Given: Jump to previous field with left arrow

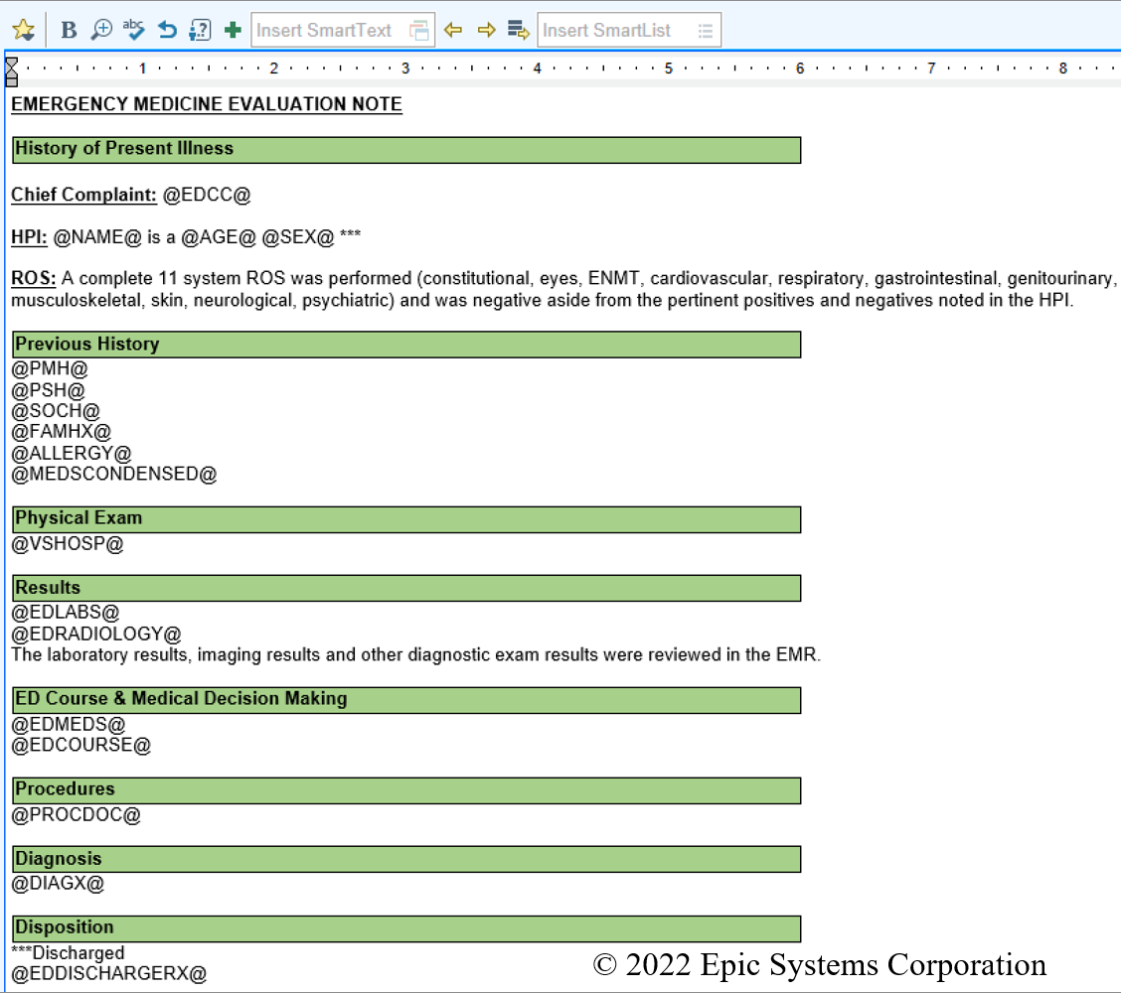Looking at the screenshot, I should 453,31.
